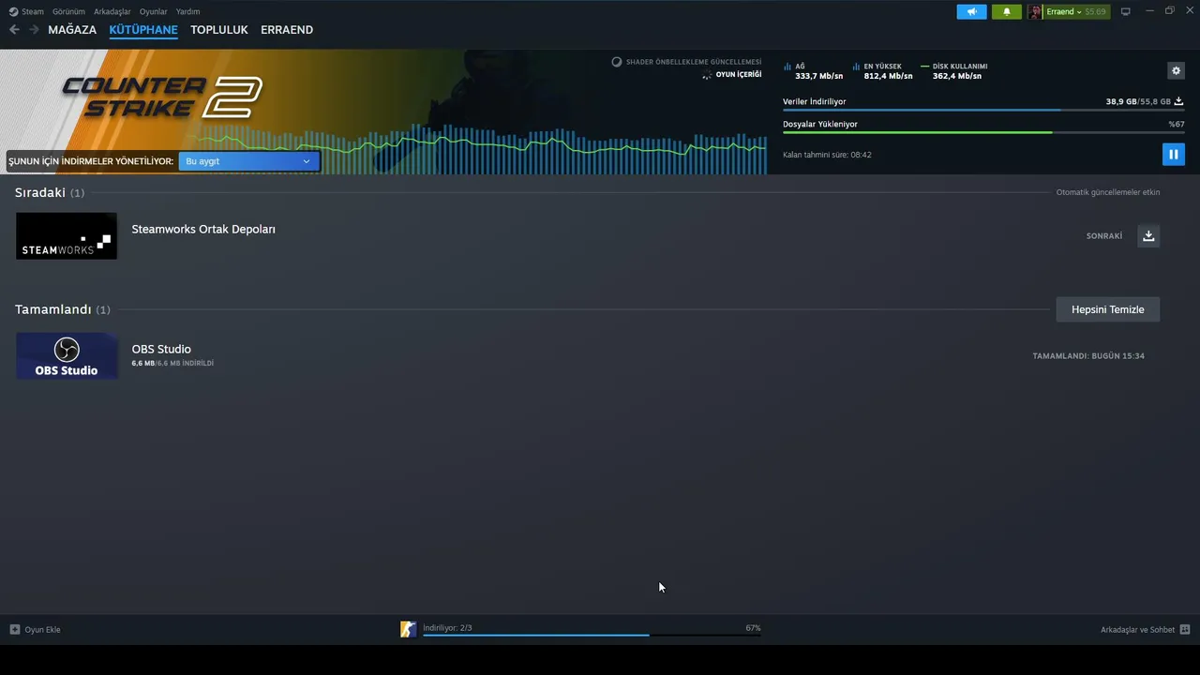Open the Yardım menu
1200x675 pixels.
[187, 12]
